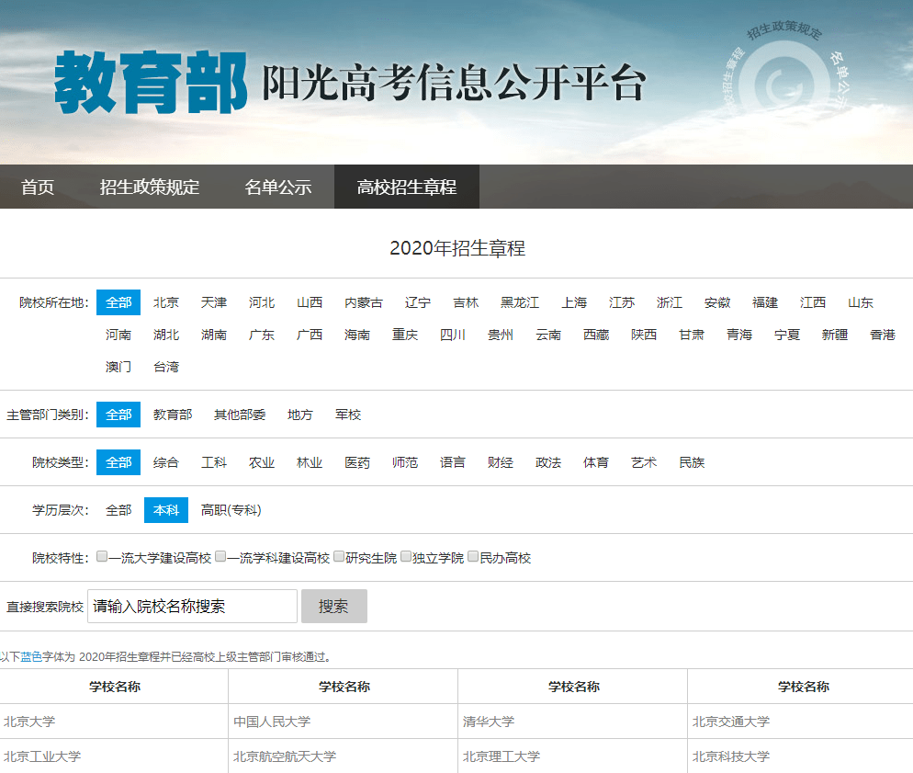Open 中国人民大学 entry in table
Viewport: 913px width, 773px height.
(x=271, y=722)
